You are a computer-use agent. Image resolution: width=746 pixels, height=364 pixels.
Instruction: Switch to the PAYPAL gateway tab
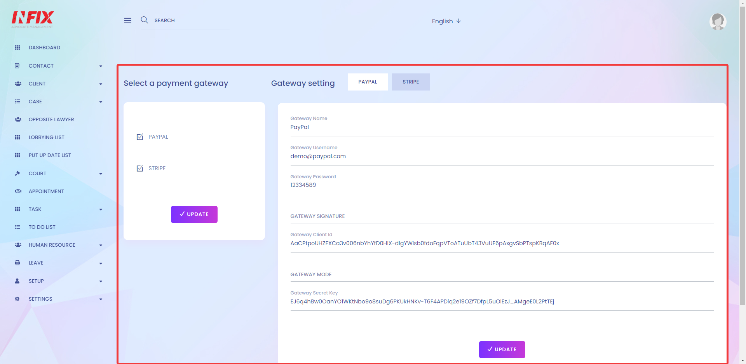(368, 82)
